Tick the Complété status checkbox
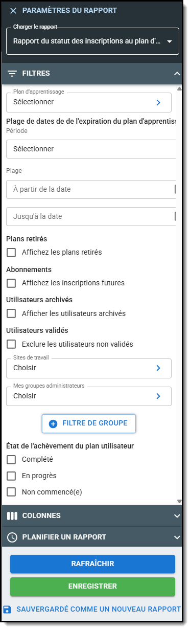The image size is (191, 630). (x=11, y=460)
